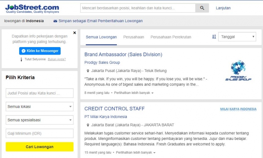The width and height of the screenshot is (263, 158).
Task: Switch to Perusahaan Perekrutan tab
Action: click(171, 37)
